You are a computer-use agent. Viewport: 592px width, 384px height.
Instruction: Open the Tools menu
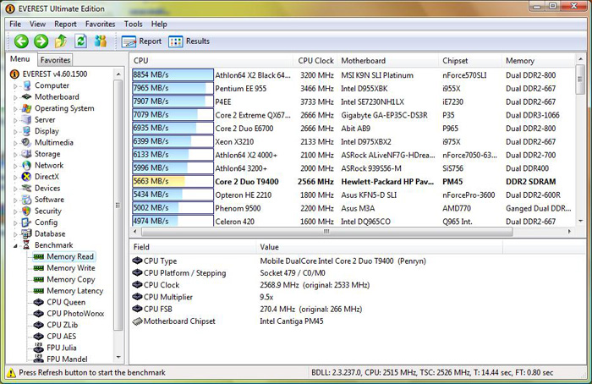pos(134,25)
